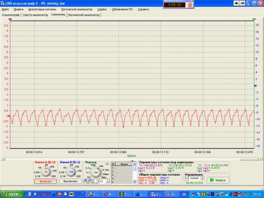Open the taskbar window starting with U
The image size is (264, 198).
(156, 195)
